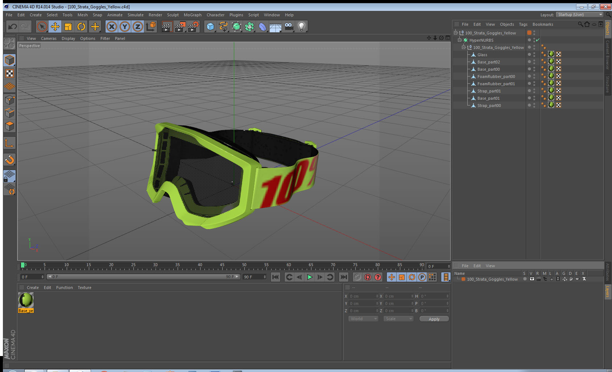Open the Mesh menu
The image size is (612, 372).
pyautogui.click(x=82, y=15)
